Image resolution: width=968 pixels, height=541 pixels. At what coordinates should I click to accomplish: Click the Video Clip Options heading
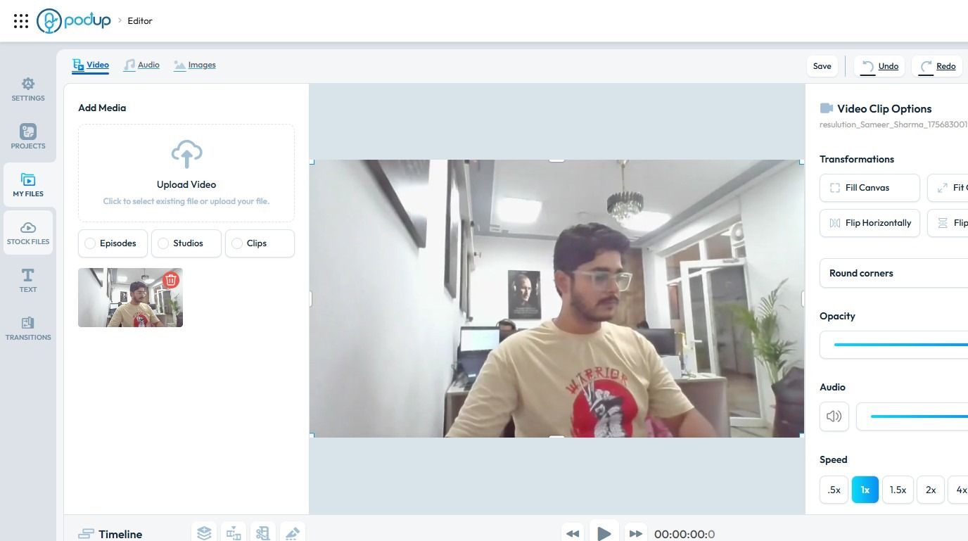click(x=884, y=109)
